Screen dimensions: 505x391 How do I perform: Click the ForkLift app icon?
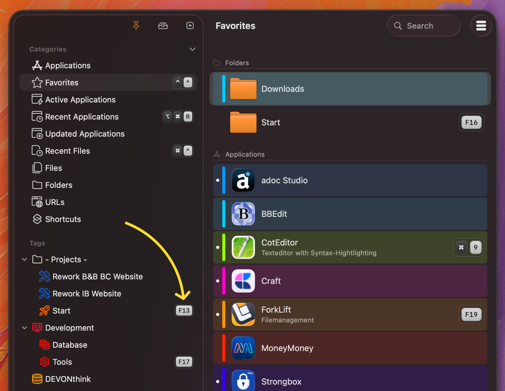[243, 314]
